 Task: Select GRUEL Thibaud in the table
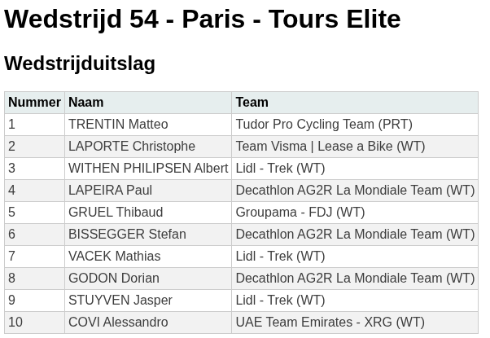coord(116,212)
